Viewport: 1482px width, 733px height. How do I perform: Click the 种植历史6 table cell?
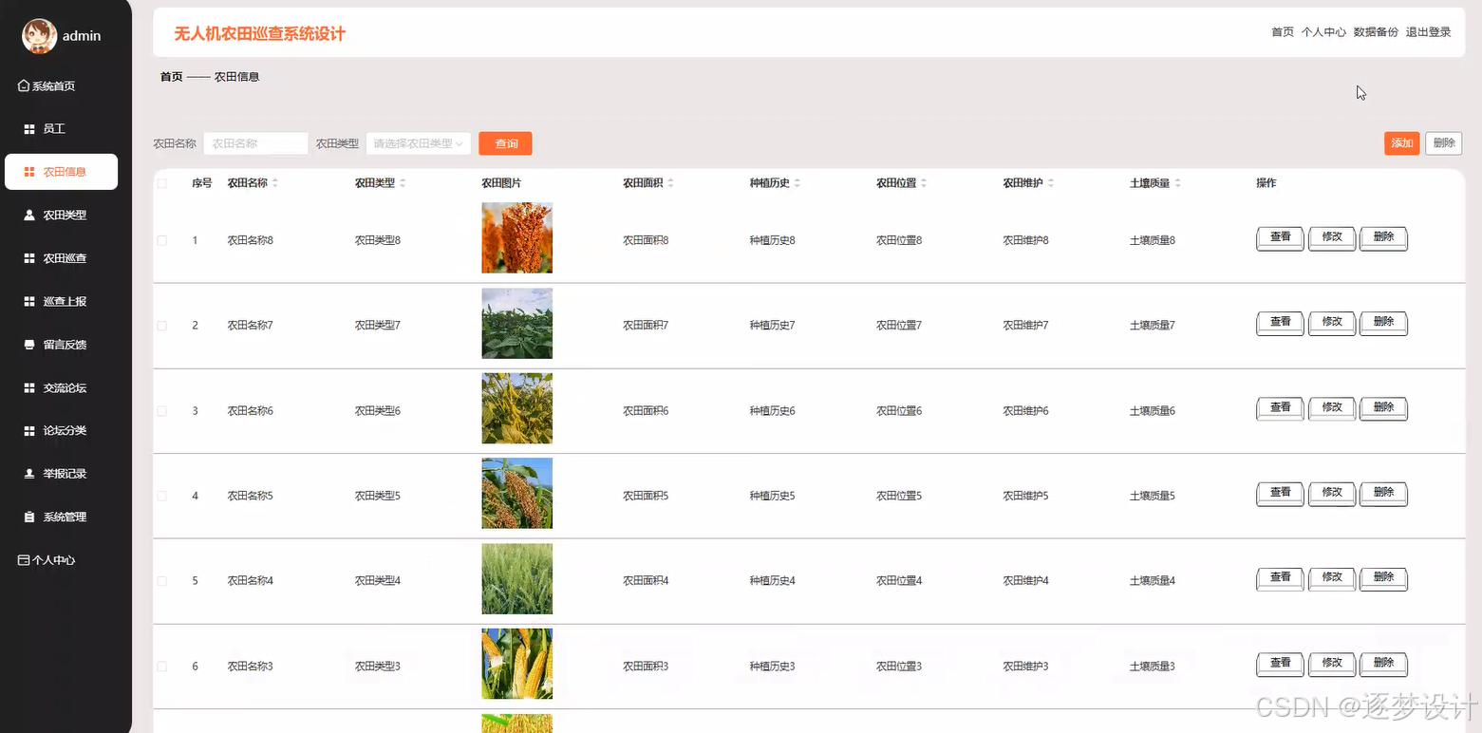(773, 411)
